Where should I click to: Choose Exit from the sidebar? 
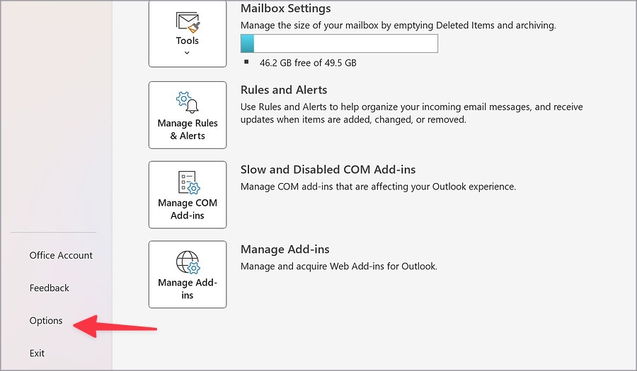pos(37,353)
